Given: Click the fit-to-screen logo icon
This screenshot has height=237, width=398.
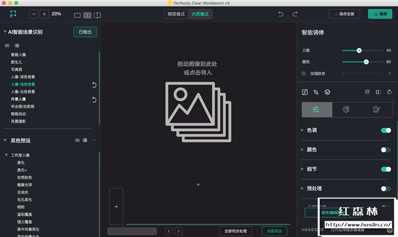Looking at the screenshot, I should pos(13,14).
